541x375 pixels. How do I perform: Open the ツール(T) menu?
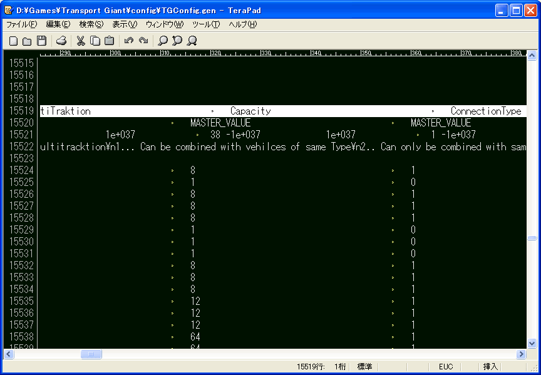pyautogui.click(x=205, y=24)
